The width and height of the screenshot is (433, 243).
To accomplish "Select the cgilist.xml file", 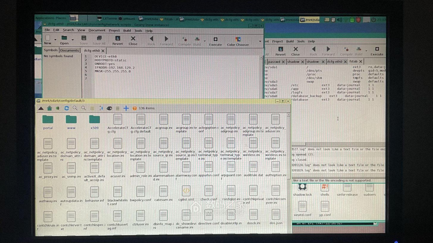I will [186, 193].
